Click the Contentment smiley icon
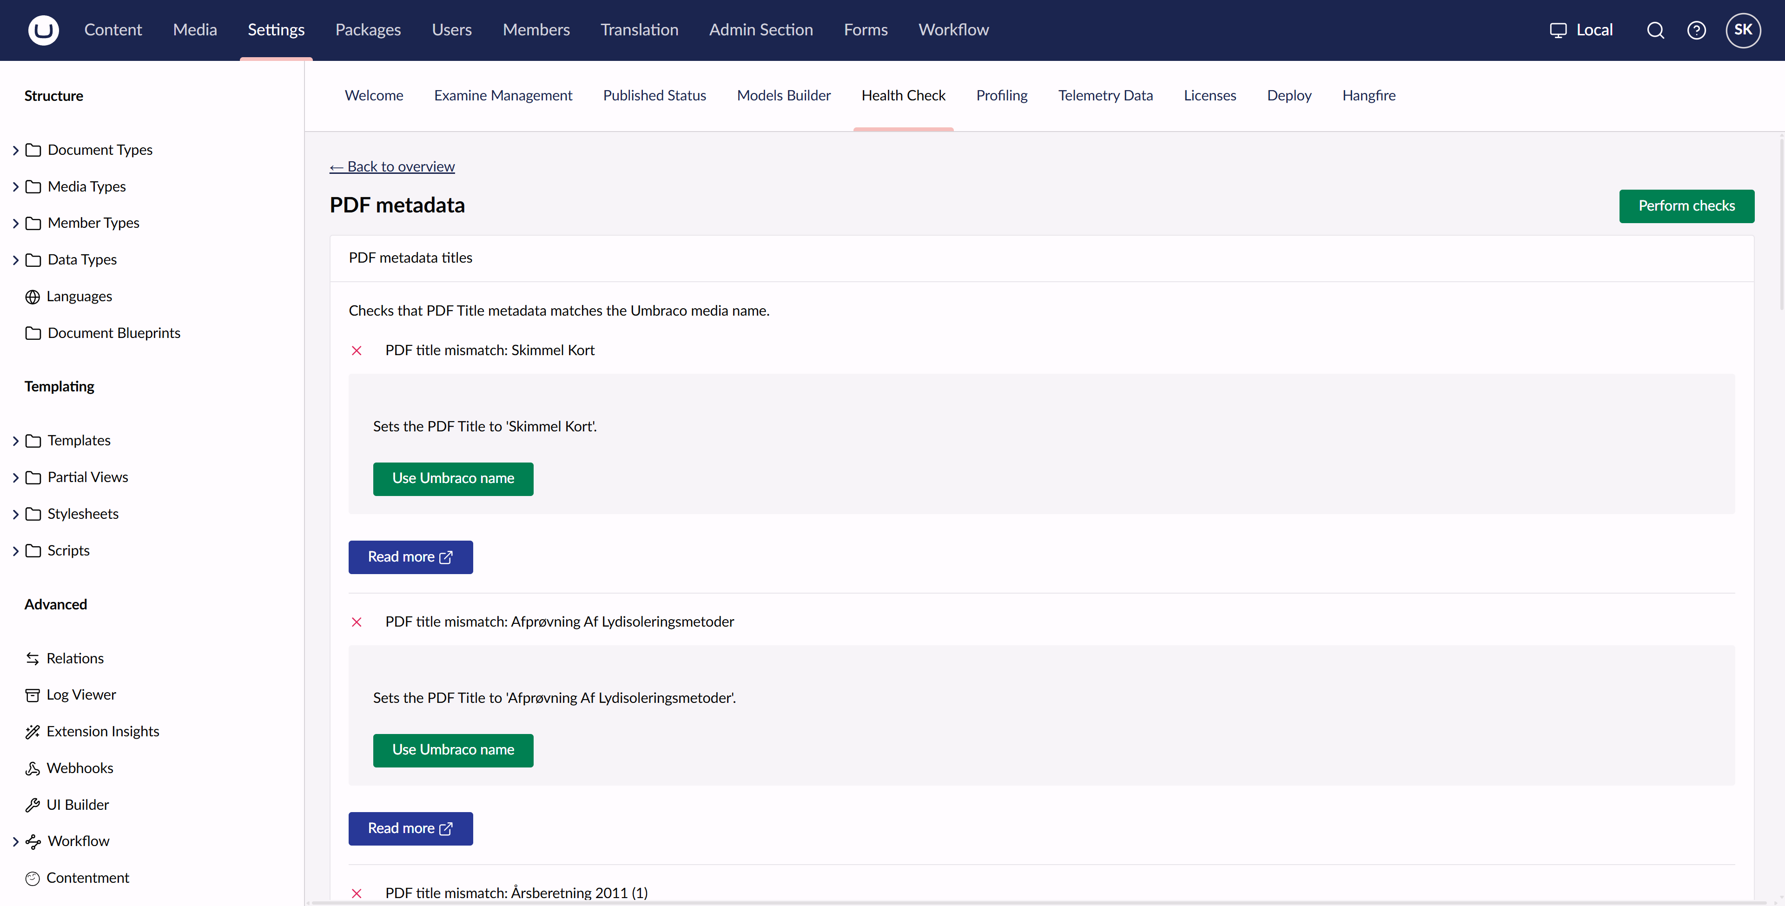Screen dimensions: 1785x906 33,878
